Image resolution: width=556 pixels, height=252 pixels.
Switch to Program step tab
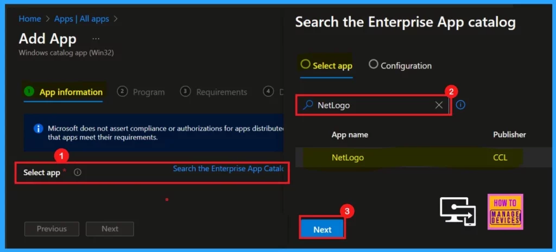[141, 92]
